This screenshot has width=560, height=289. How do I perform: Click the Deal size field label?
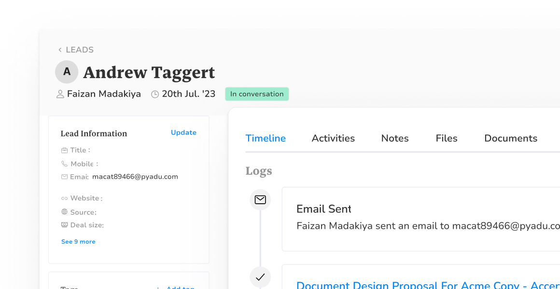[87, 225]
